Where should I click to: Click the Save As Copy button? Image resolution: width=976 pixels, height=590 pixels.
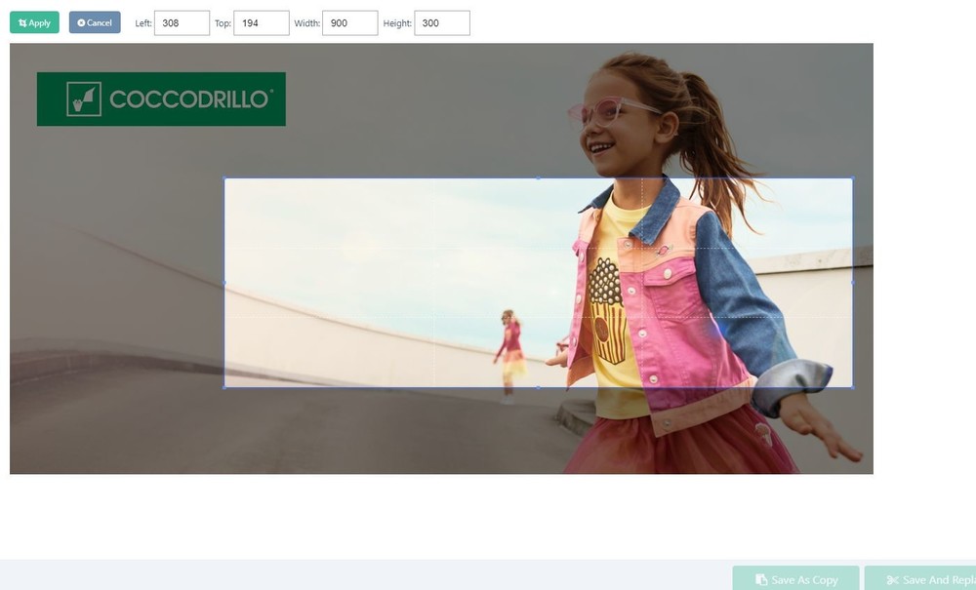tap(795, 579)
